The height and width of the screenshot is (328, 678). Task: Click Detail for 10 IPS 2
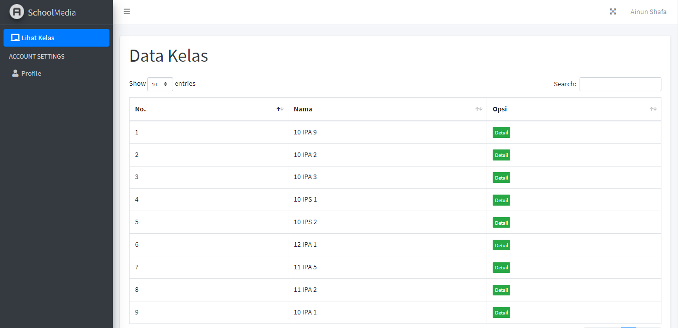click(x=501, y=222)
